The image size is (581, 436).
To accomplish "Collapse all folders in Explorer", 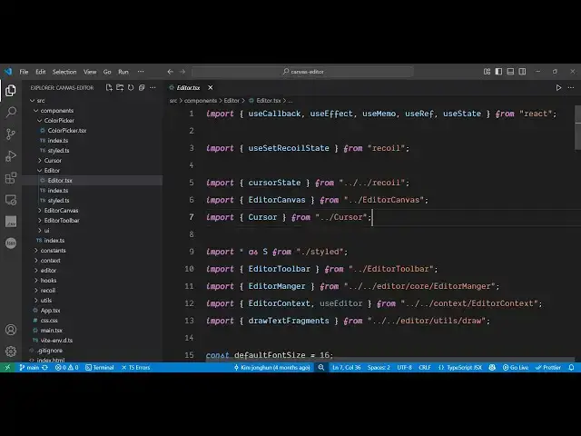I will click(142, 87).
